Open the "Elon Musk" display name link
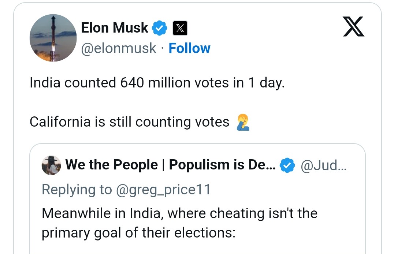Screen dimensions: 394x254 pos(115,28)
